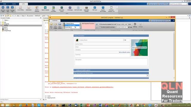Click Package App icon
Viewport: 191px width, 107px height.
click(12, 9)
